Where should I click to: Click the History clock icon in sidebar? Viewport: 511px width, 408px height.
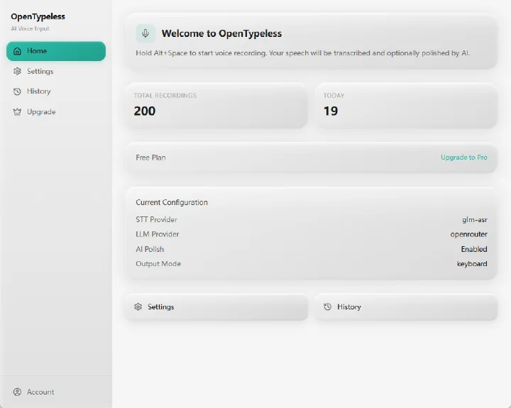(17, 92)
